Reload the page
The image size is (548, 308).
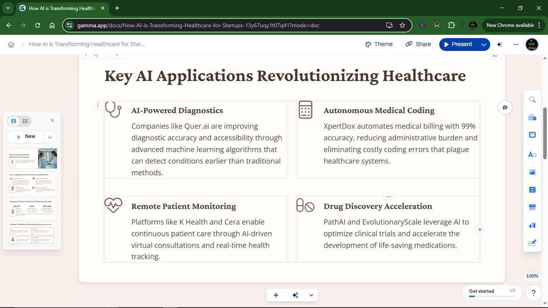[38, 25]
